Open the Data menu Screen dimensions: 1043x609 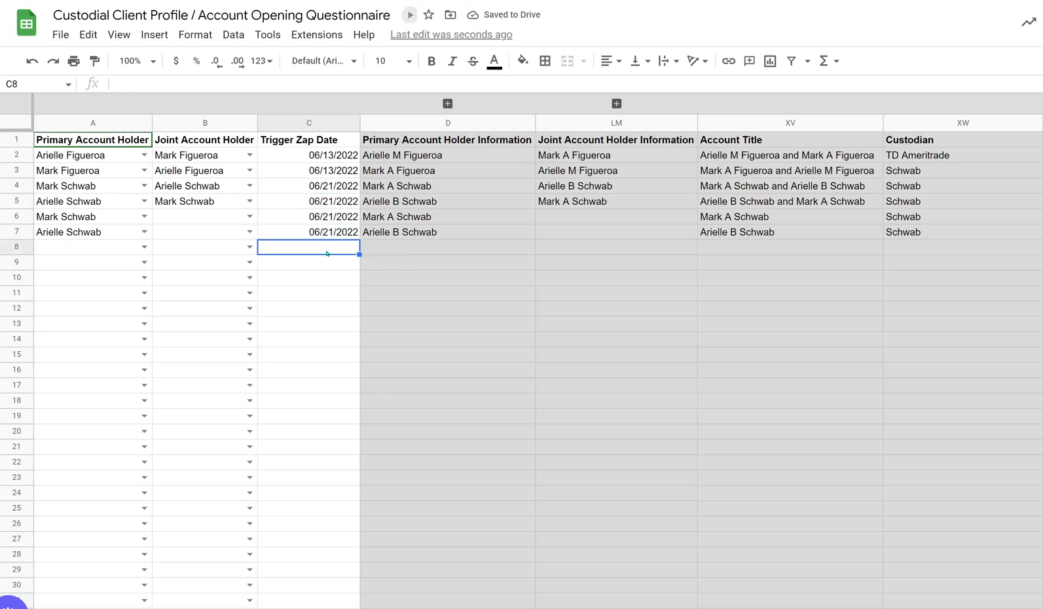(233, 35)
